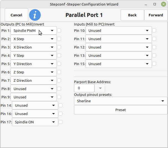
Task: Open the Sherline pinout presets dropdown
Action: click(x=121, y=101)
